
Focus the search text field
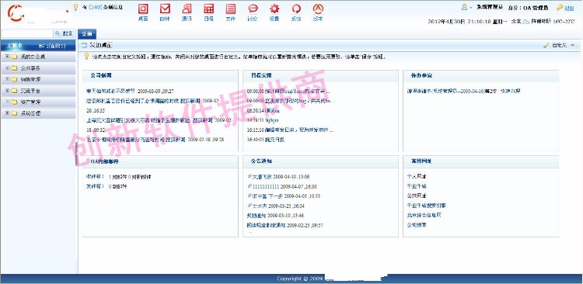tap(27, 33)
